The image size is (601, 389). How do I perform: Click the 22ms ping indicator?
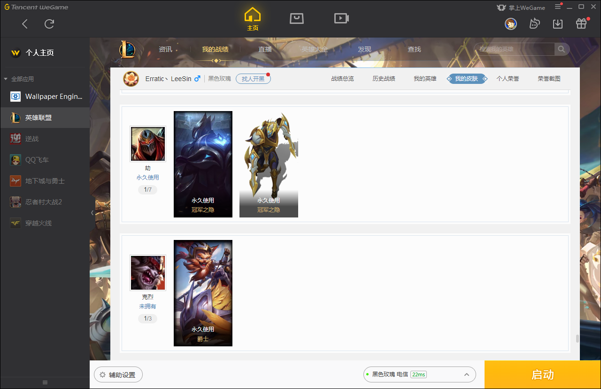(418, 374)
